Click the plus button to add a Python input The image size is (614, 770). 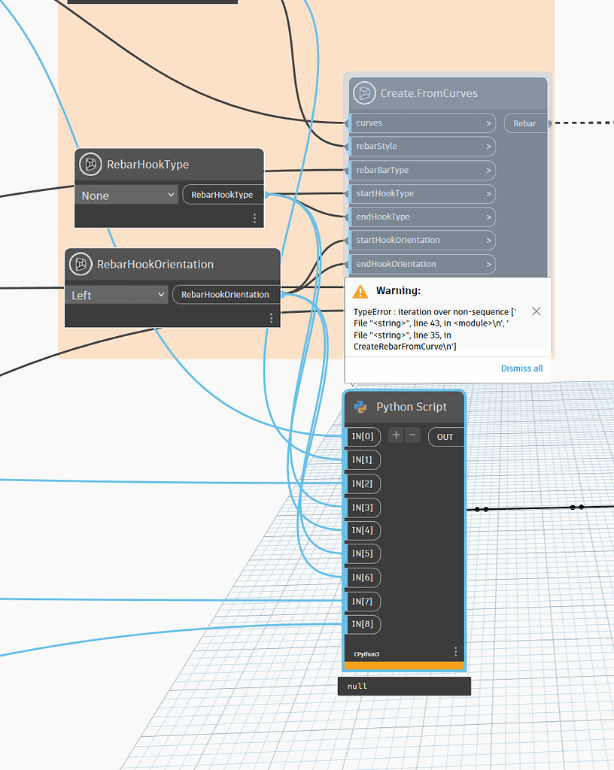(396, 435)
